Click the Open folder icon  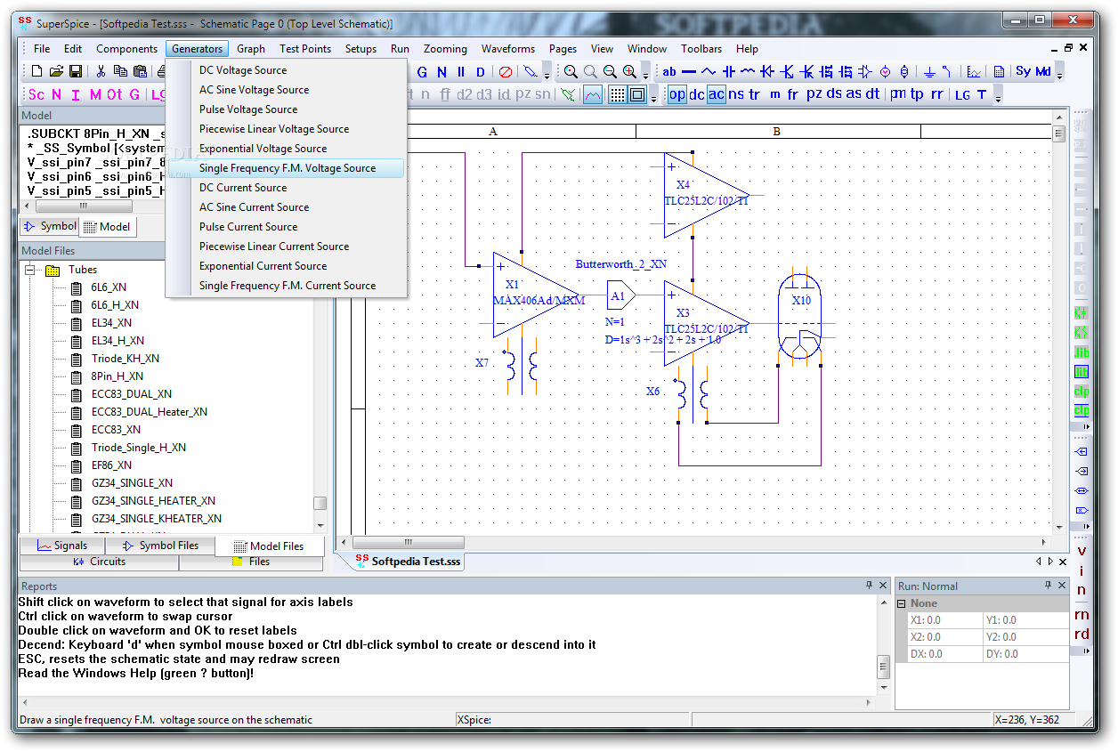click(56, 71)
